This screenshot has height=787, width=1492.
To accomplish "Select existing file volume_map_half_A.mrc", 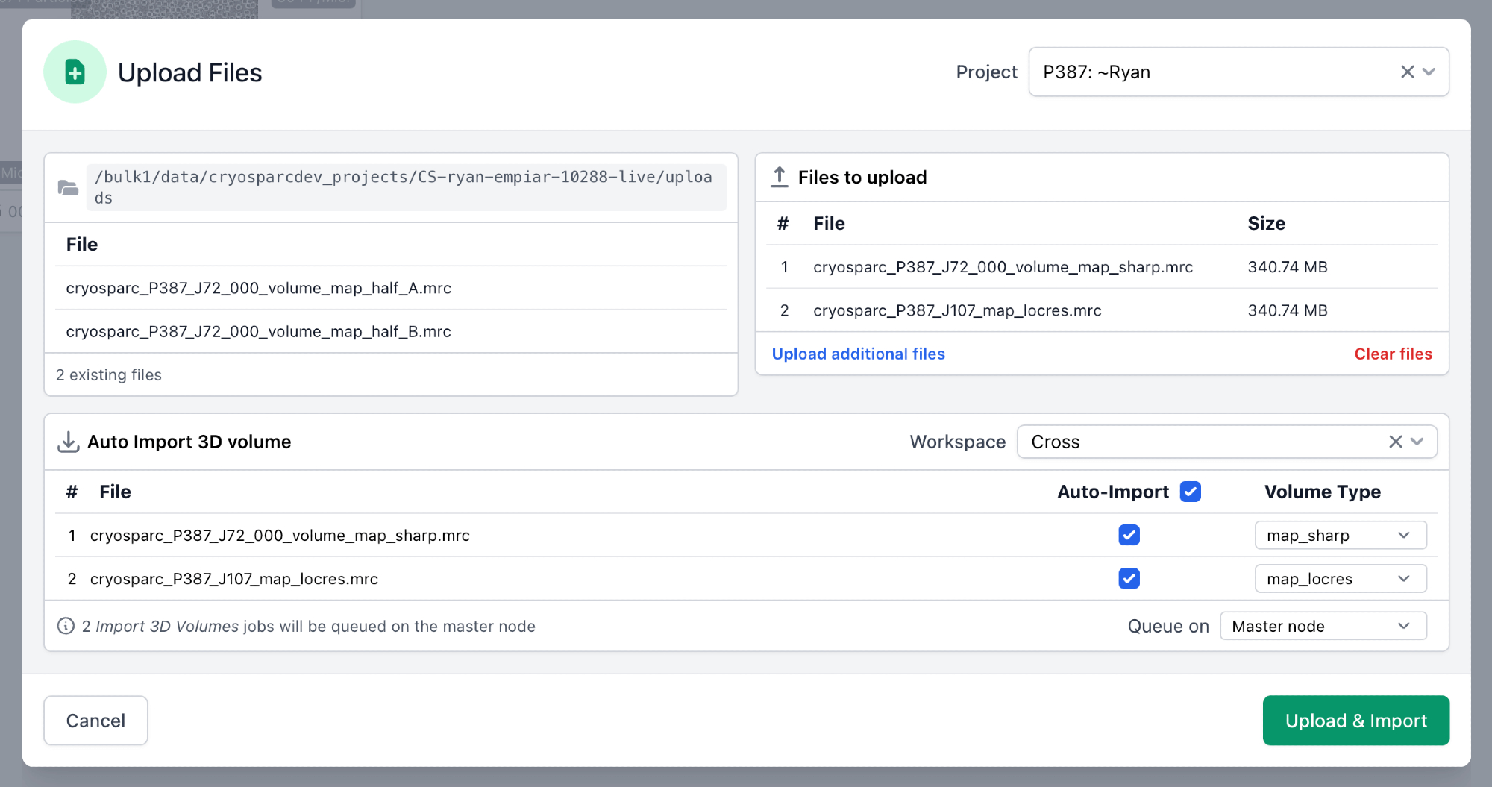I will (258, 288).
